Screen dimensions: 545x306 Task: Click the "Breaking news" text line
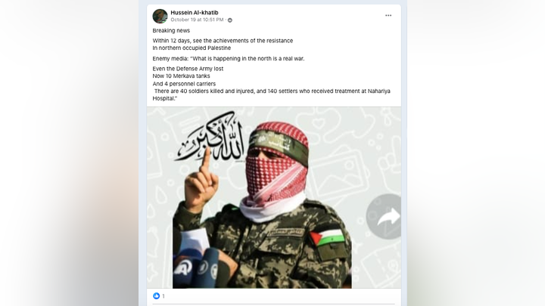coord(171,30)
